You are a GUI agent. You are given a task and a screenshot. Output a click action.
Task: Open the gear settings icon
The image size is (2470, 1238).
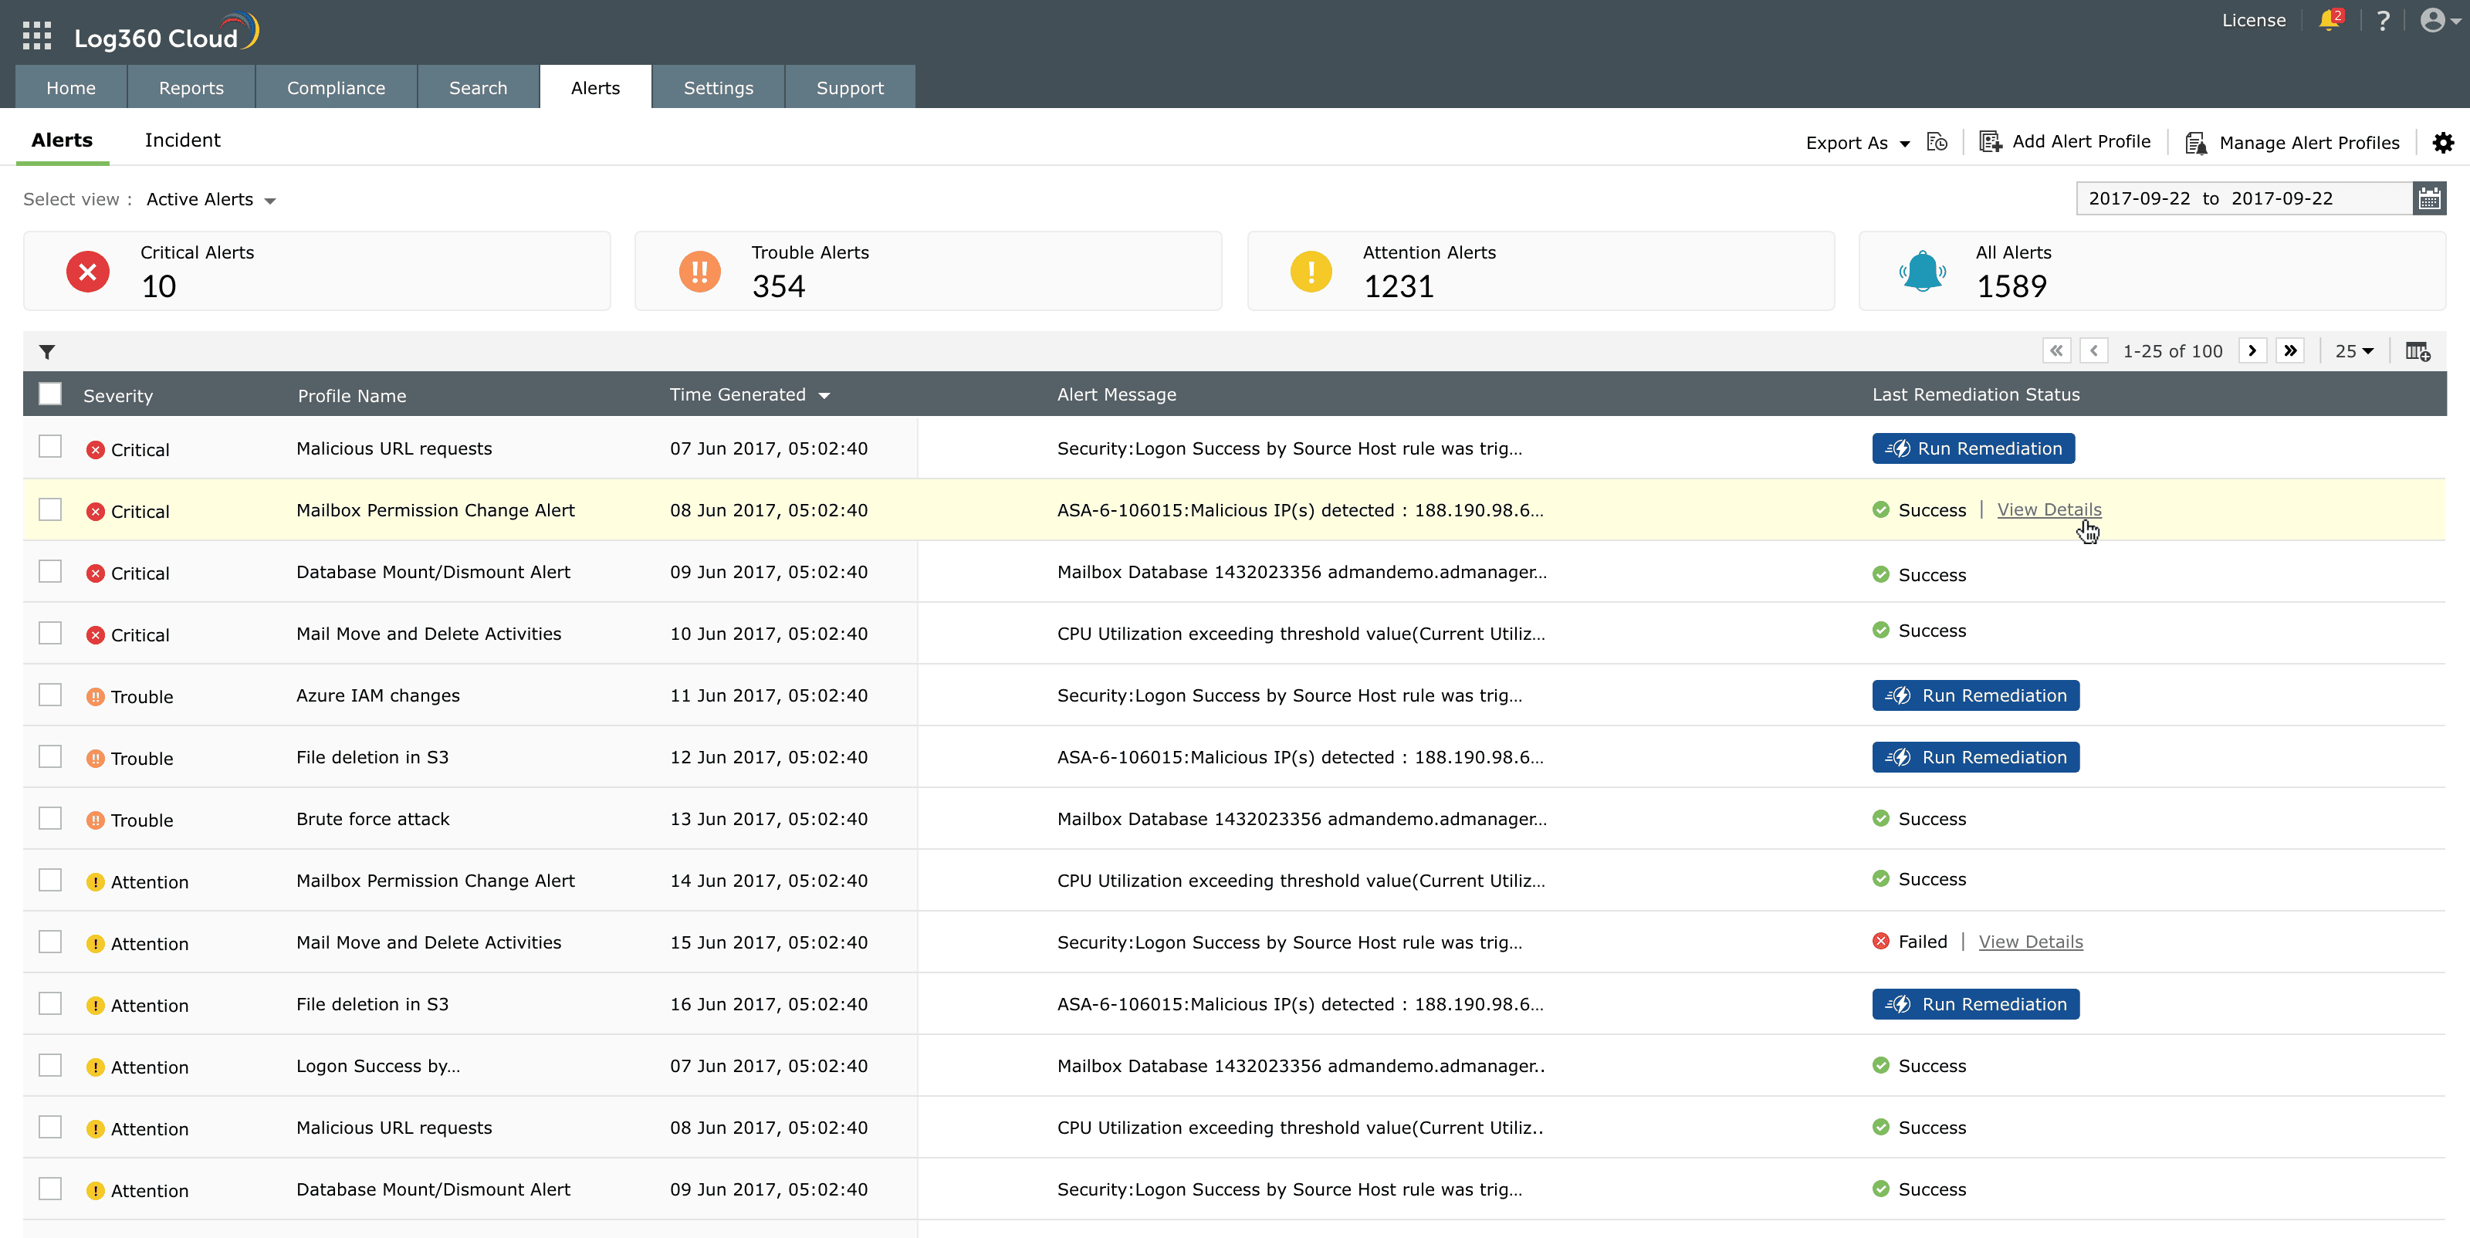click(2443, 143)
